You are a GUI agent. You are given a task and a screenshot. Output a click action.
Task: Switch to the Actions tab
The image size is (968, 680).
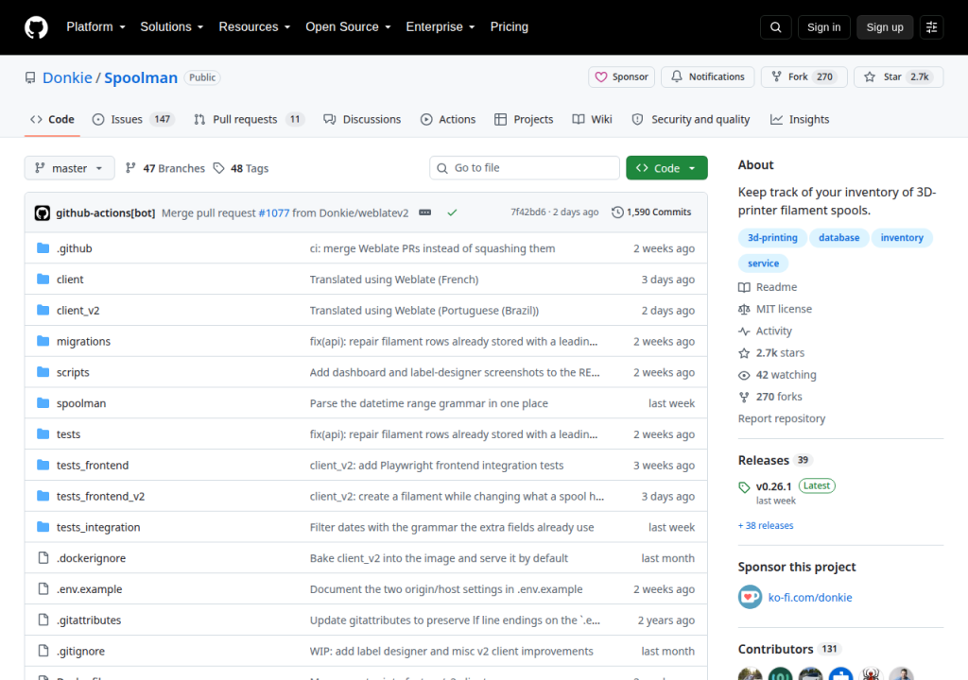(448, 119)
